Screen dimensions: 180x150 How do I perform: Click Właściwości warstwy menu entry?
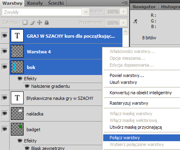point(132,51)
